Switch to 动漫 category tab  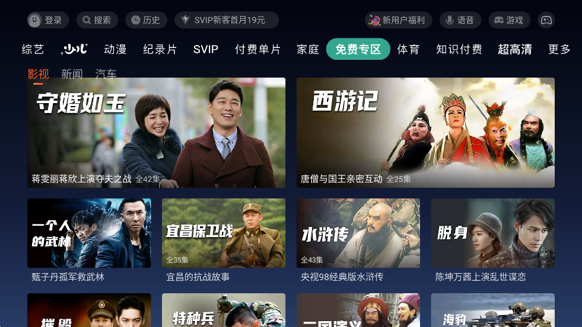pos(115,49)
